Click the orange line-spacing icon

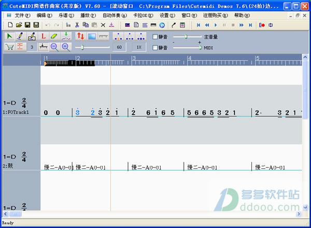tap(20, 47)
